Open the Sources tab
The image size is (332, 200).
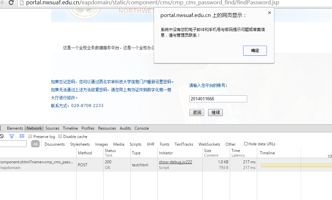52,128
